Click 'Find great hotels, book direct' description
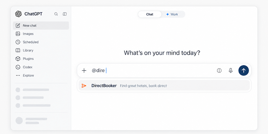The height and width of the screenshot is (134, 268). click(x=143, y=86)
